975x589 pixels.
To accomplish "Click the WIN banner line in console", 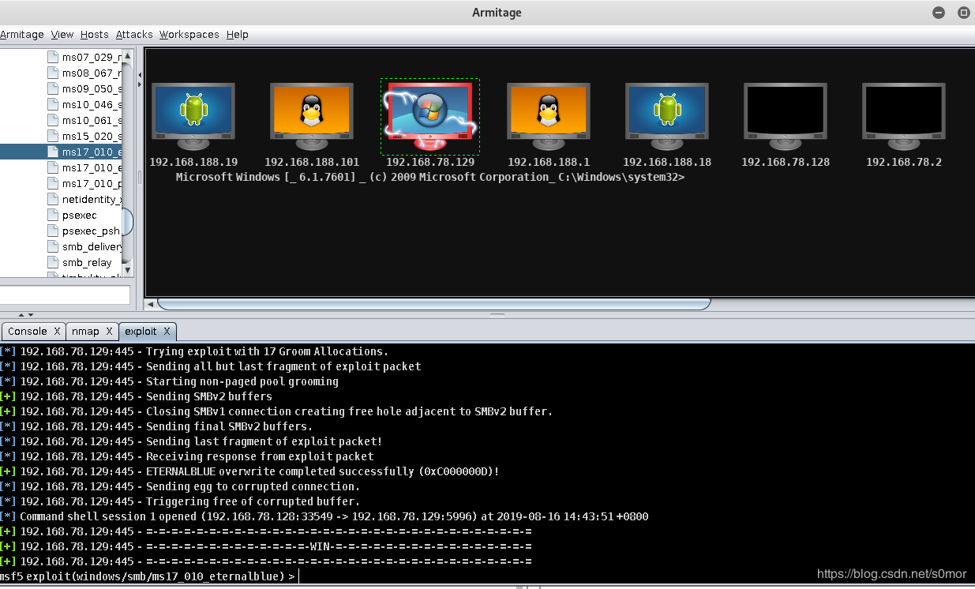I will [x=266, y=546].
